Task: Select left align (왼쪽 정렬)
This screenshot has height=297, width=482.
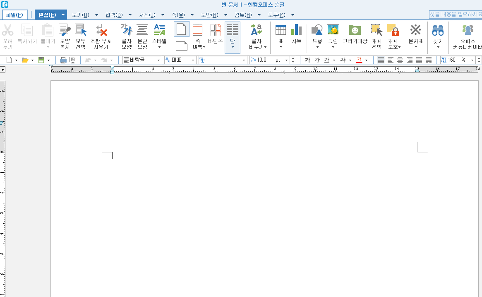Action: [391, 60]
